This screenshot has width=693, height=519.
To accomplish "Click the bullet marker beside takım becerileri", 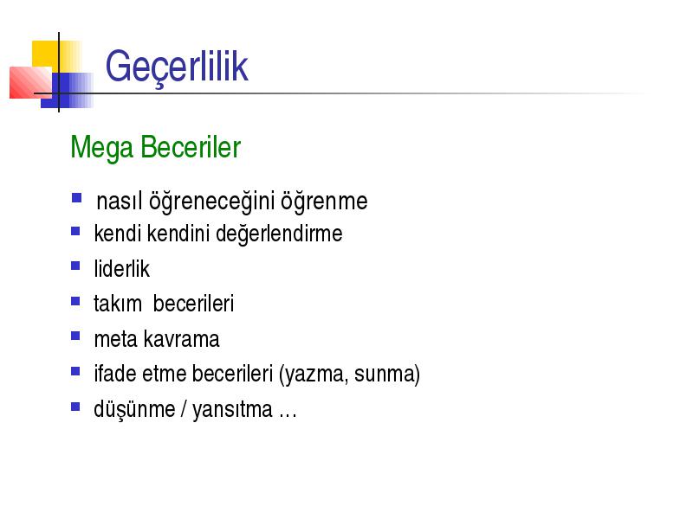I will 75,301.
